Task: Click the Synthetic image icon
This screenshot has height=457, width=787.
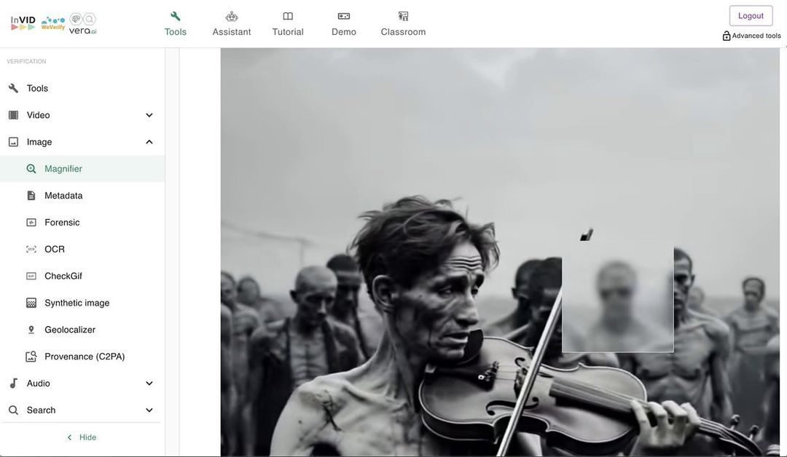Action: click(31, 303)
